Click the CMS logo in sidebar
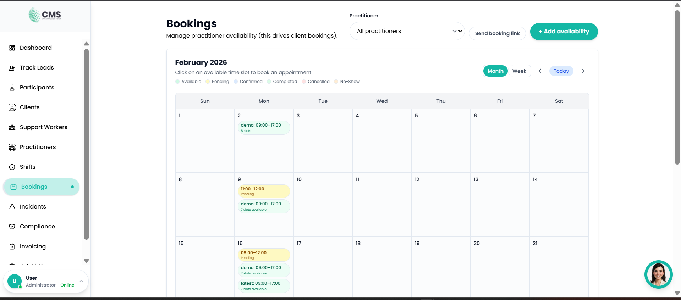 click(45, 15)
